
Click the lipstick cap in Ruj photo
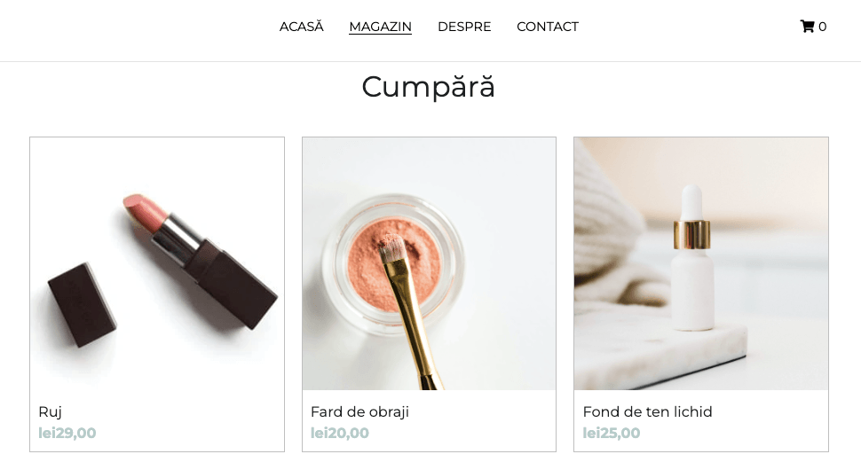[82, 305]
